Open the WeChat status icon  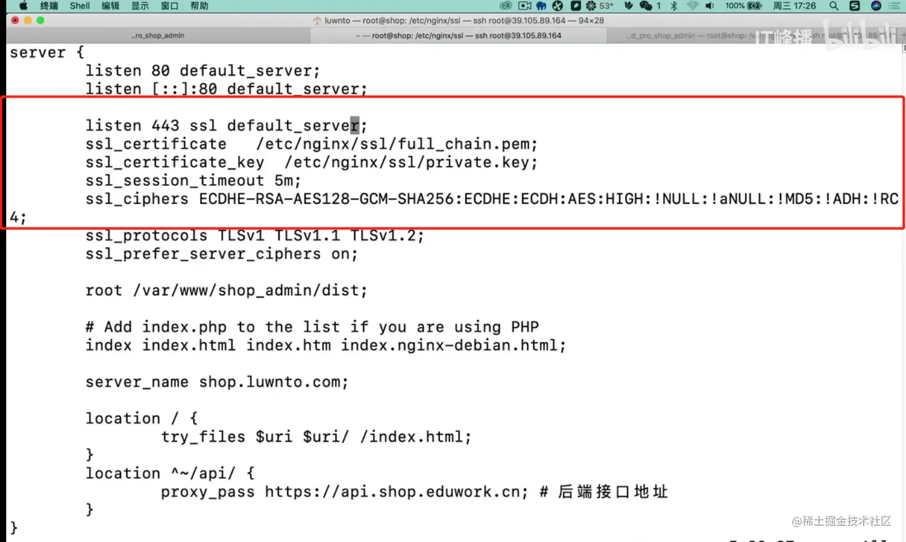[646, 6]
